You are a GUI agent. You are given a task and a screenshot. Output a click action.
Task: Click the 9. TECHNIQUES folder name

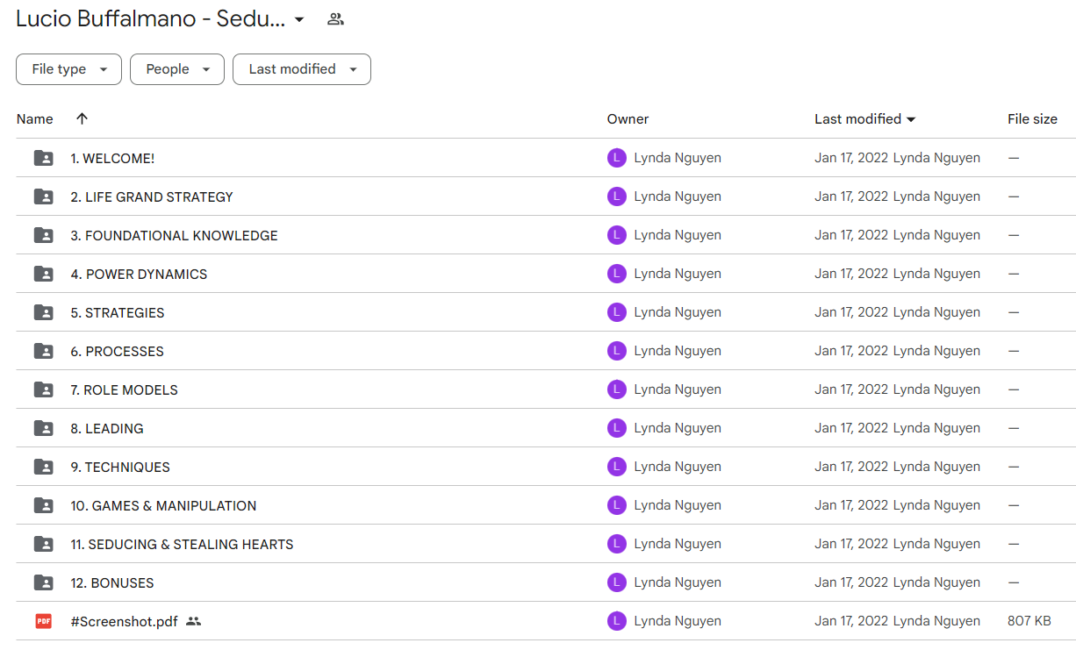click(x=120, y=468)
